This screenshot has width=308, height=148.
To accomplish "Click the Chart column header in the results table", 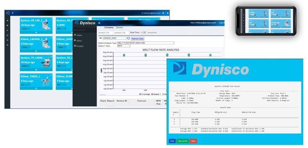I will coord(103,101).
